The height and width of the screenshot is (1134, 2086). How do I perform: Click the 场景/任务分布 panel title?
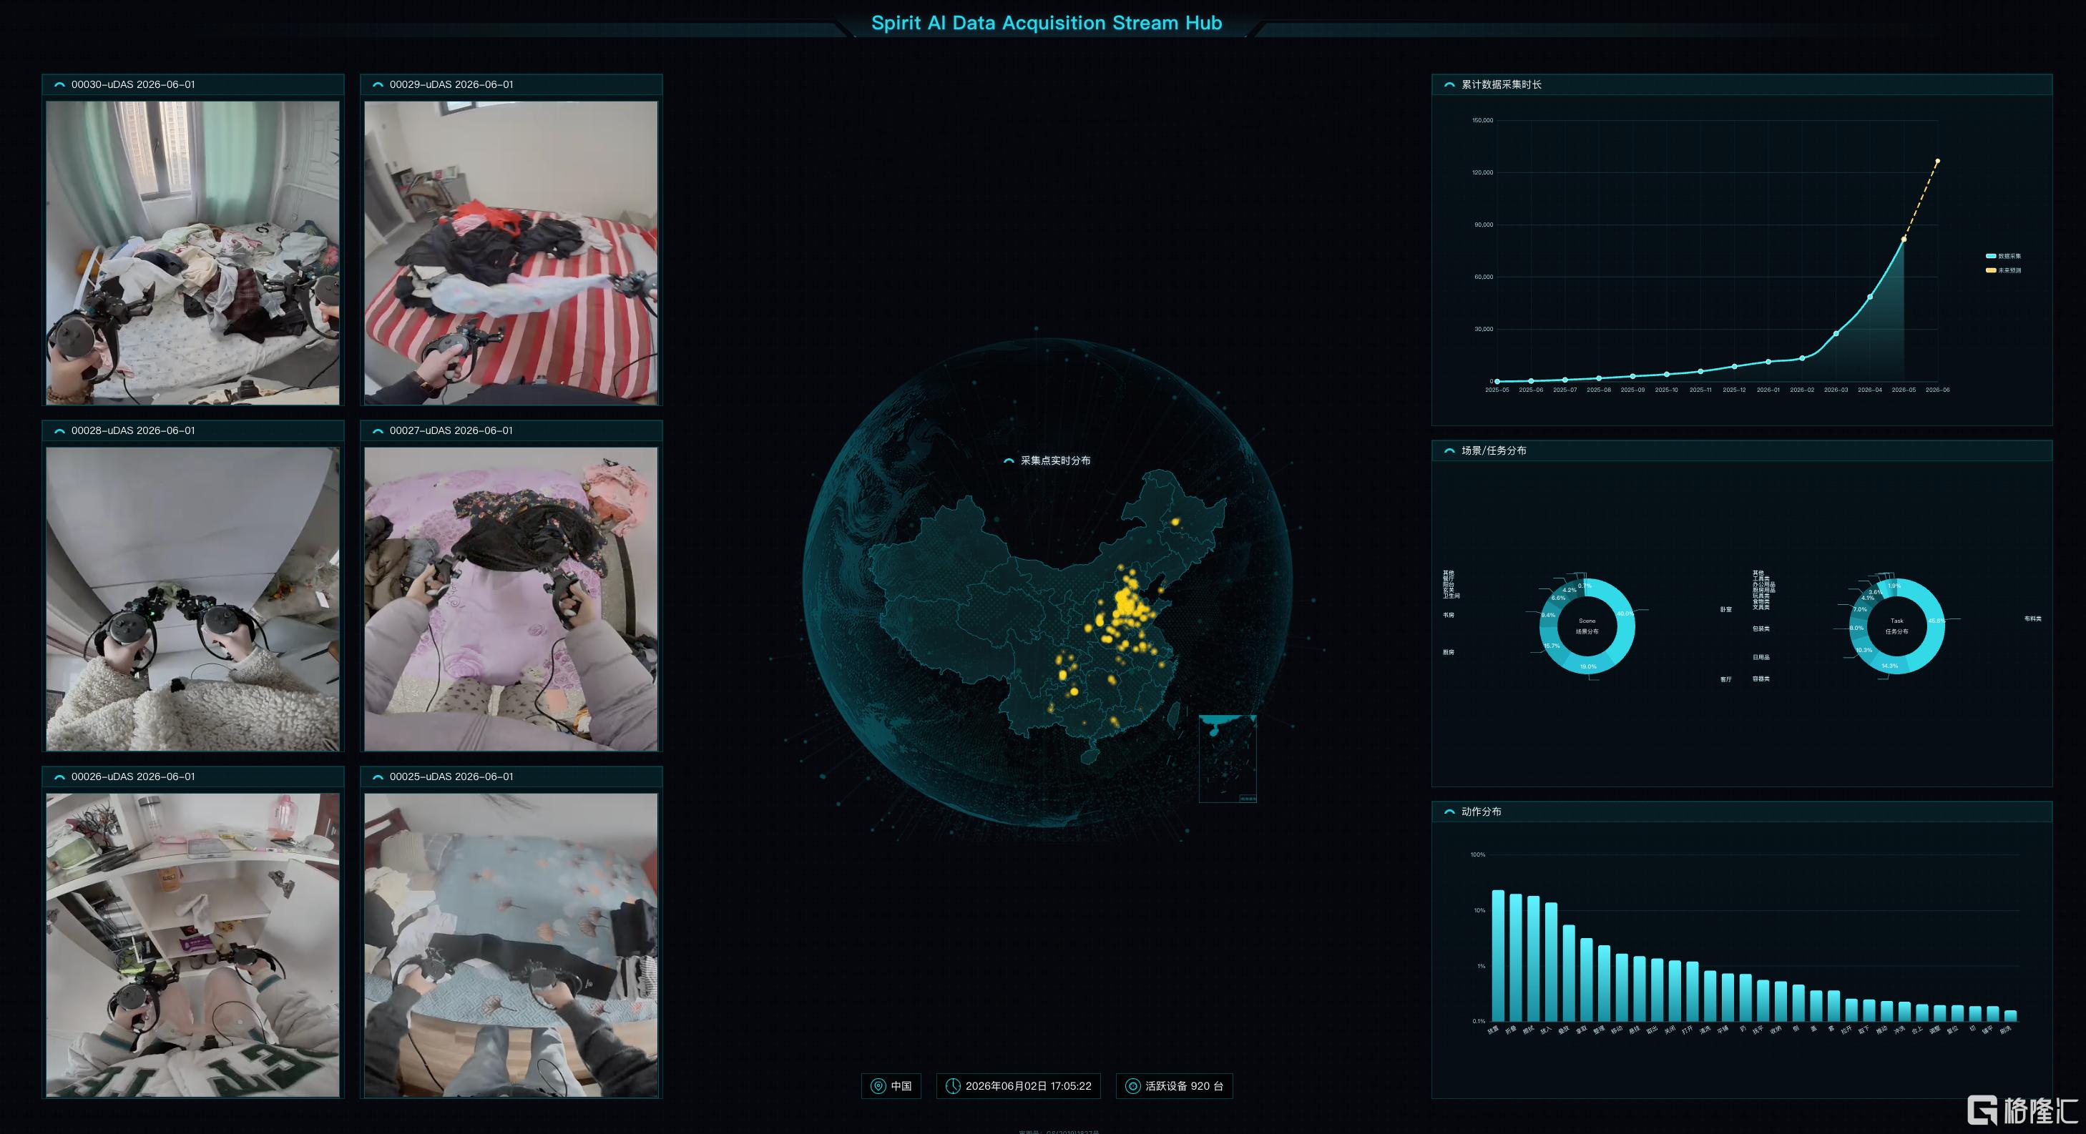(1494, 450)
